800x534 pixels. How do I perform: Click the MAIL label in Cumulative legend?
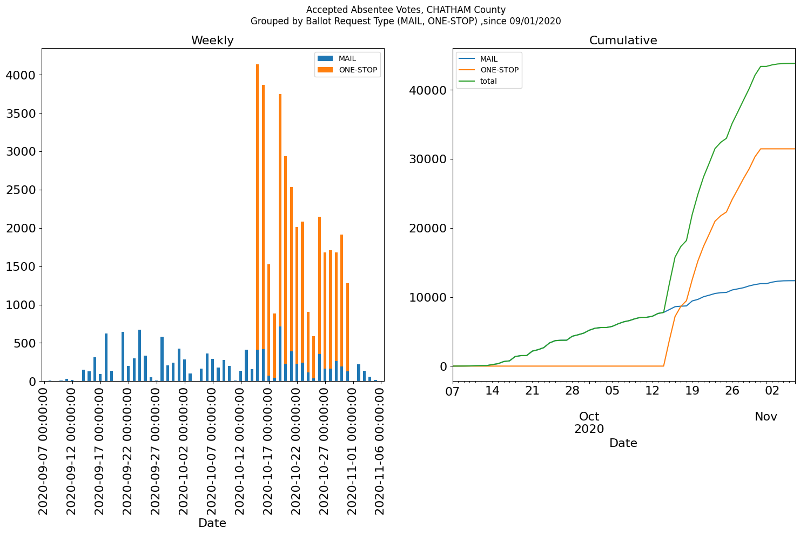click(x=489, y=59)
